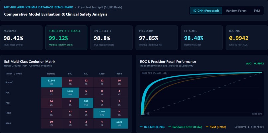Screen dimensions: 268x133
Task: Click cell PAC predicted as RBBB, 3
Action: click(119, 103)
